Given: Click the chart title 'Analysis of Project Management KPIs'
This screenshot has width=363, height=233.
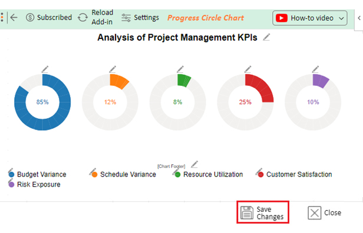Looking at the screenshot, I should coord(177,38).
